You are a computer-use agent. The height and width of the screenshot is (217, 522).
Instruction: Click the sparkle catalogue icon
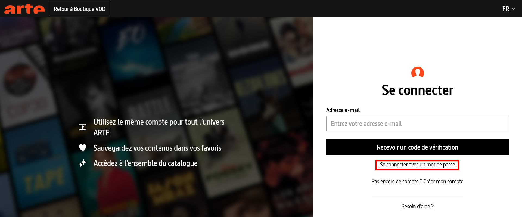coord(83,163)
